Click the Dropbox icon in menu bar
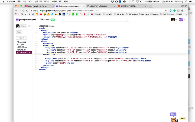The height and width of the screenshot is (122, 195). 112,2
